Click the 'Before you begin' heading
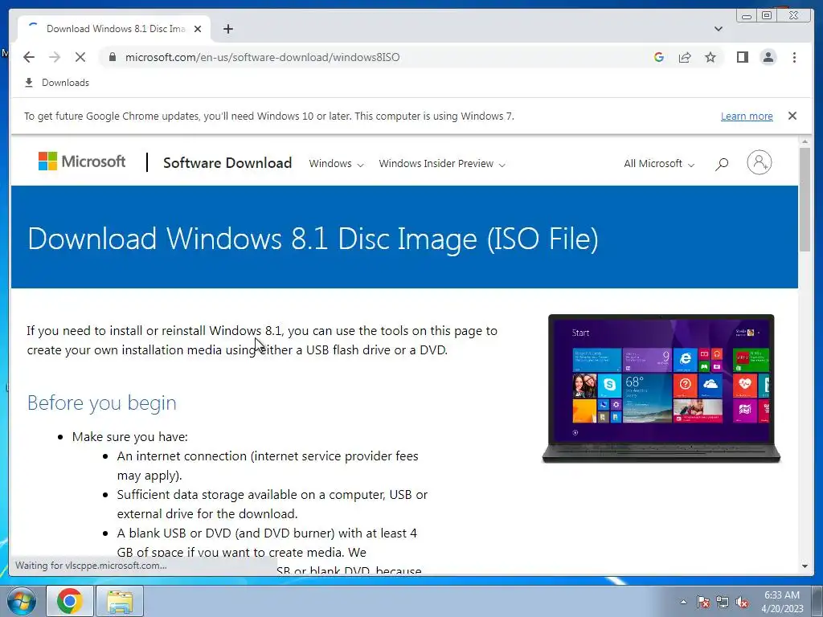This screenshot has height=617, width=823. point(102,403)
